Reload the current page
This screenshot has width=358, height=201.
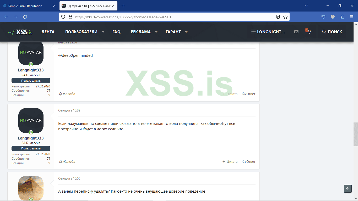(x=25, y=17)
